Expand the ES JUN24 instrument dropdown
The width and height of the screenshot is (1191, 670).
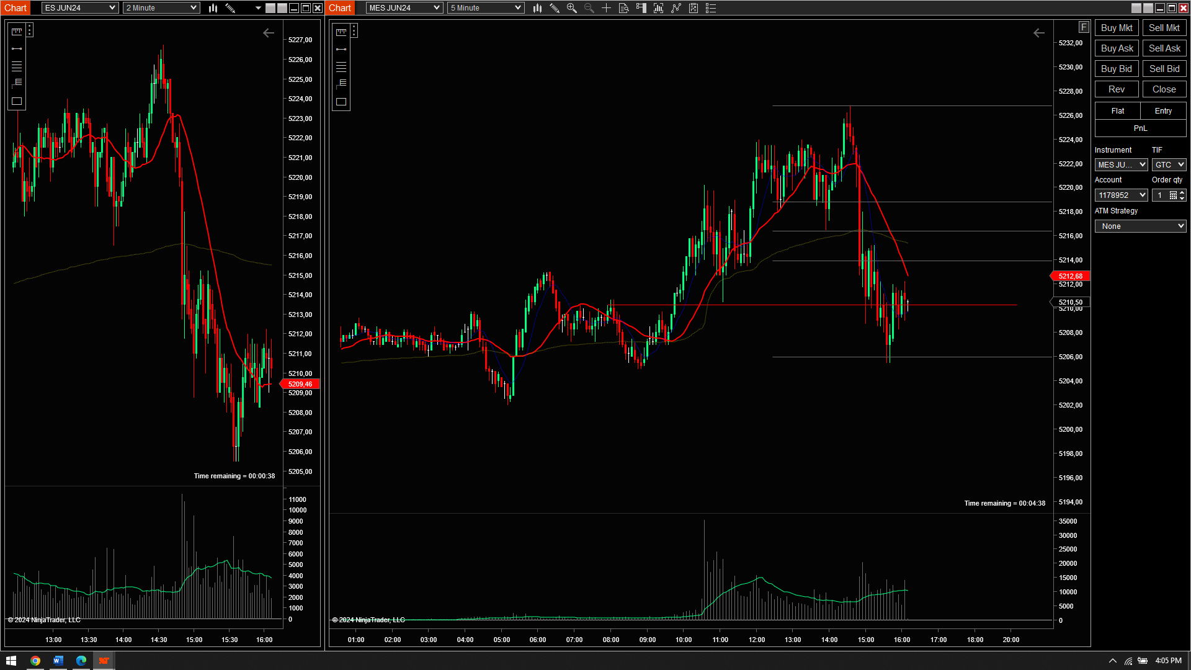point(79,8)
